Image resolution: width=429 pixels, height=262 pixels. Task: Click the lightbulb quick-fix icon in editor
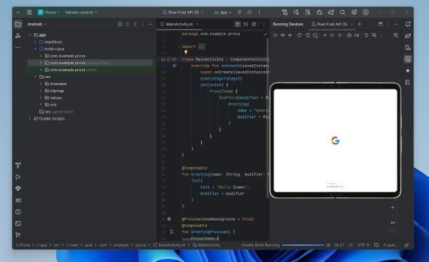(x=186, y=52)
